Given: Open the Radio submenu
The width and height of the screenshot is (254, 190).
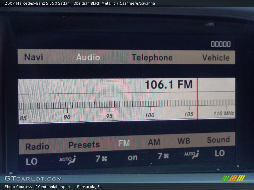Looking at the screenshot, I should 37,147.
